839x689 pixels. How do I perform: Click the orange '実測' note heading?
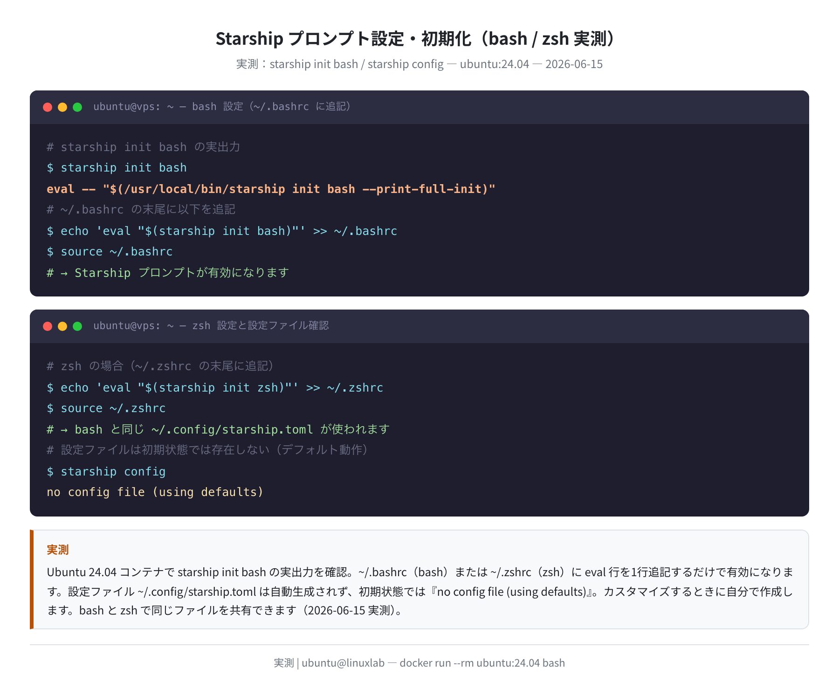pyautogui.click(x=58, y=550)
